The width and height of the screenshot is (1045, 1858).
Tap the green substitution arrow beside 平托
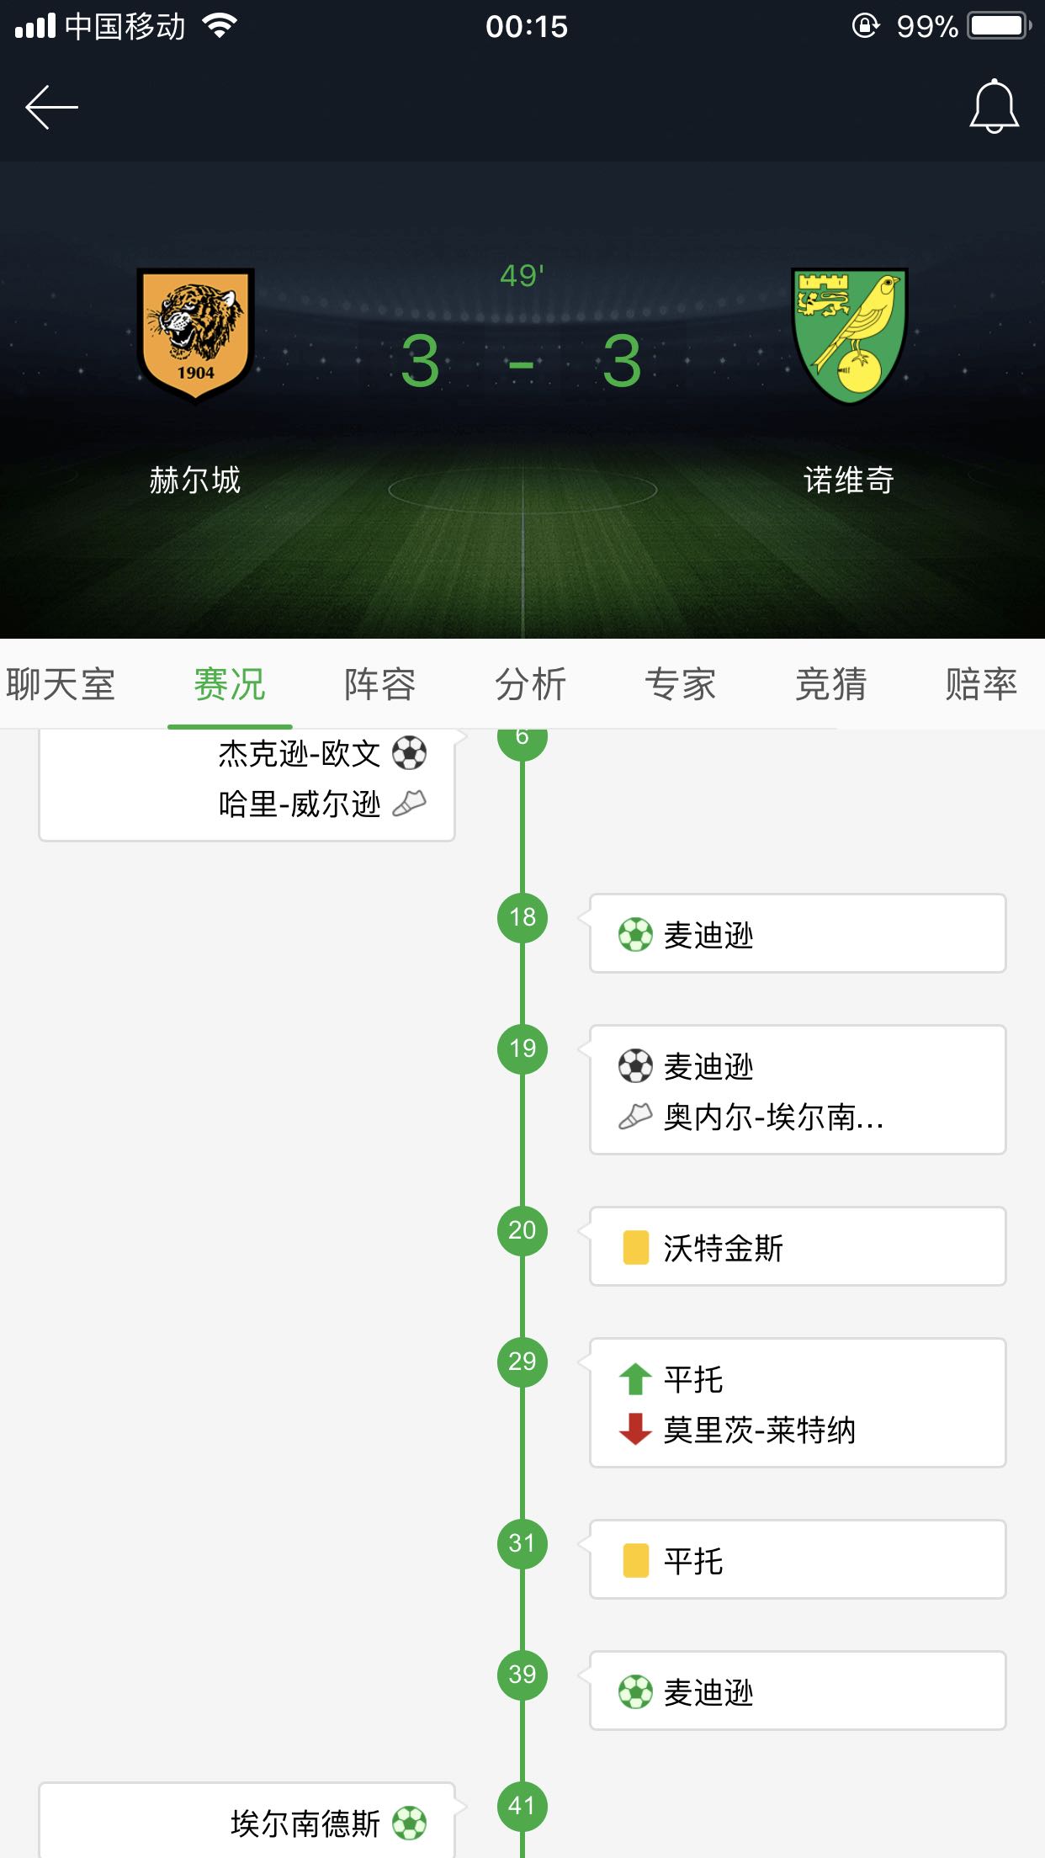[635, 1379]
